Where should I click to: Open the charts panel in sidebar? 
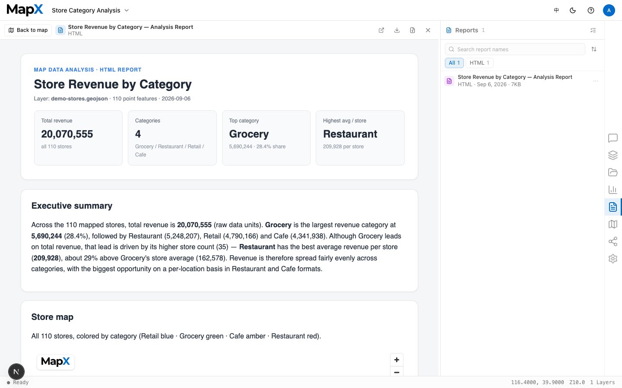point(613,190)
